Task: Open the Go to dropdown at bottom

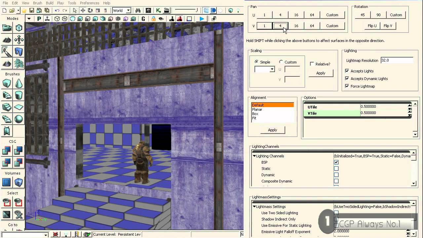Action: click(25, 235)
